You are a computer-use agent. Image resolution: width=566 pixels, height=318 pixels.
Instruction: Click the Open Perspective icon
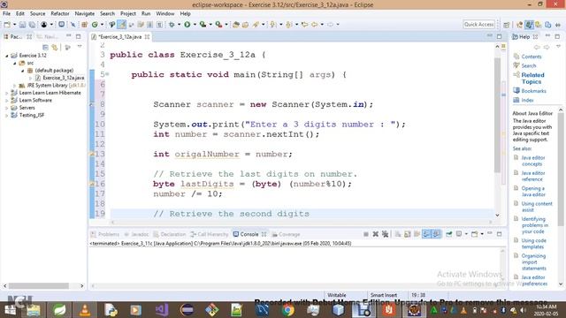[507, 25]
